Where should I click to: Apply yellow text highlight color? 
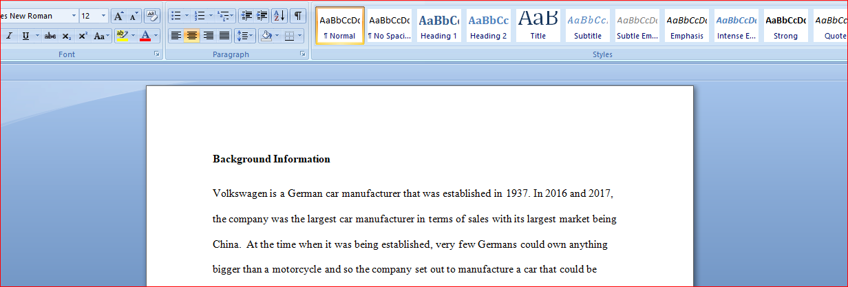(x=122, y=36)
